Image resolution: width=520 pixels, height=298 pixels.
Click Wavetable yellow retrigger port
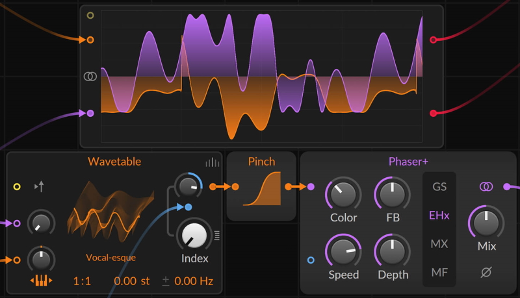(x=17, y=187)
